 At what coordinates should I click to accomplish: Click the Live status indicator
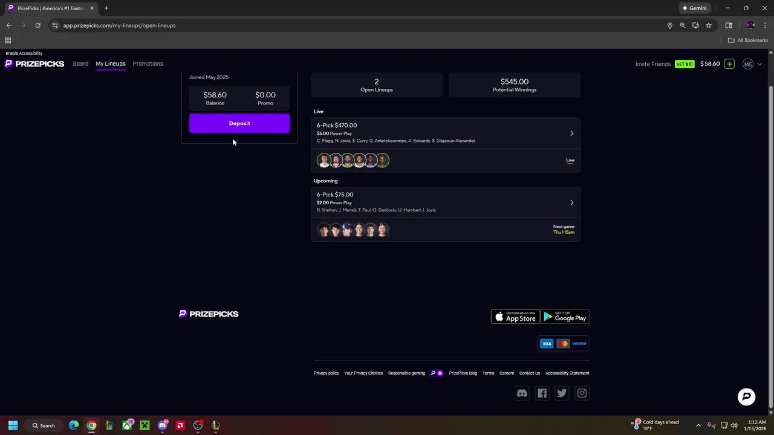[x=570, y=160]
